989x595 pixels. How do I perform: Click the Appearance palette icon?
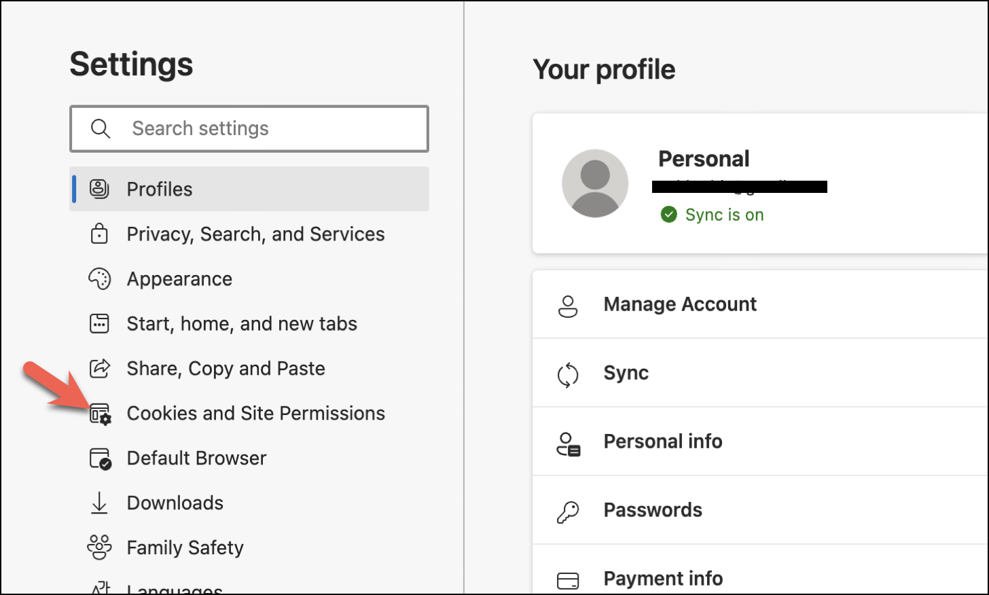pos(100,278)
